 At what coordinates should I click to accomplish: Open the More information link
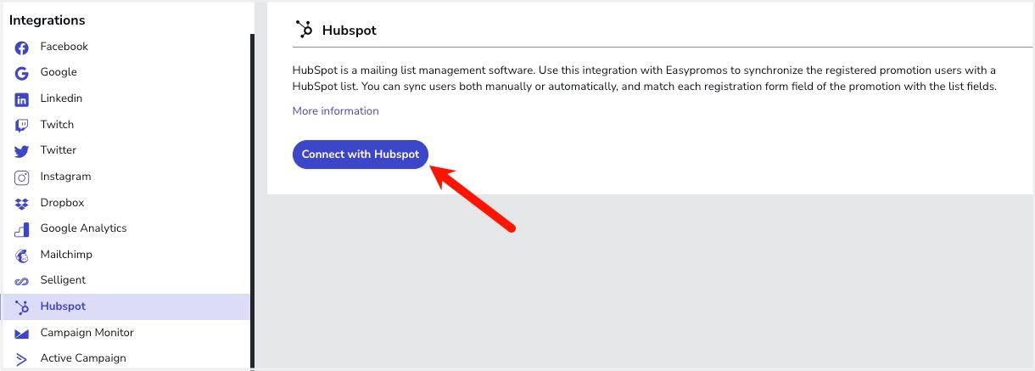tap(335, 111)
